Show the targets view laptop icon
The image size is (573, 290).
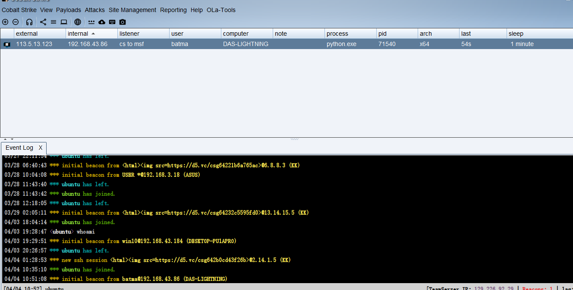[64, 22]
